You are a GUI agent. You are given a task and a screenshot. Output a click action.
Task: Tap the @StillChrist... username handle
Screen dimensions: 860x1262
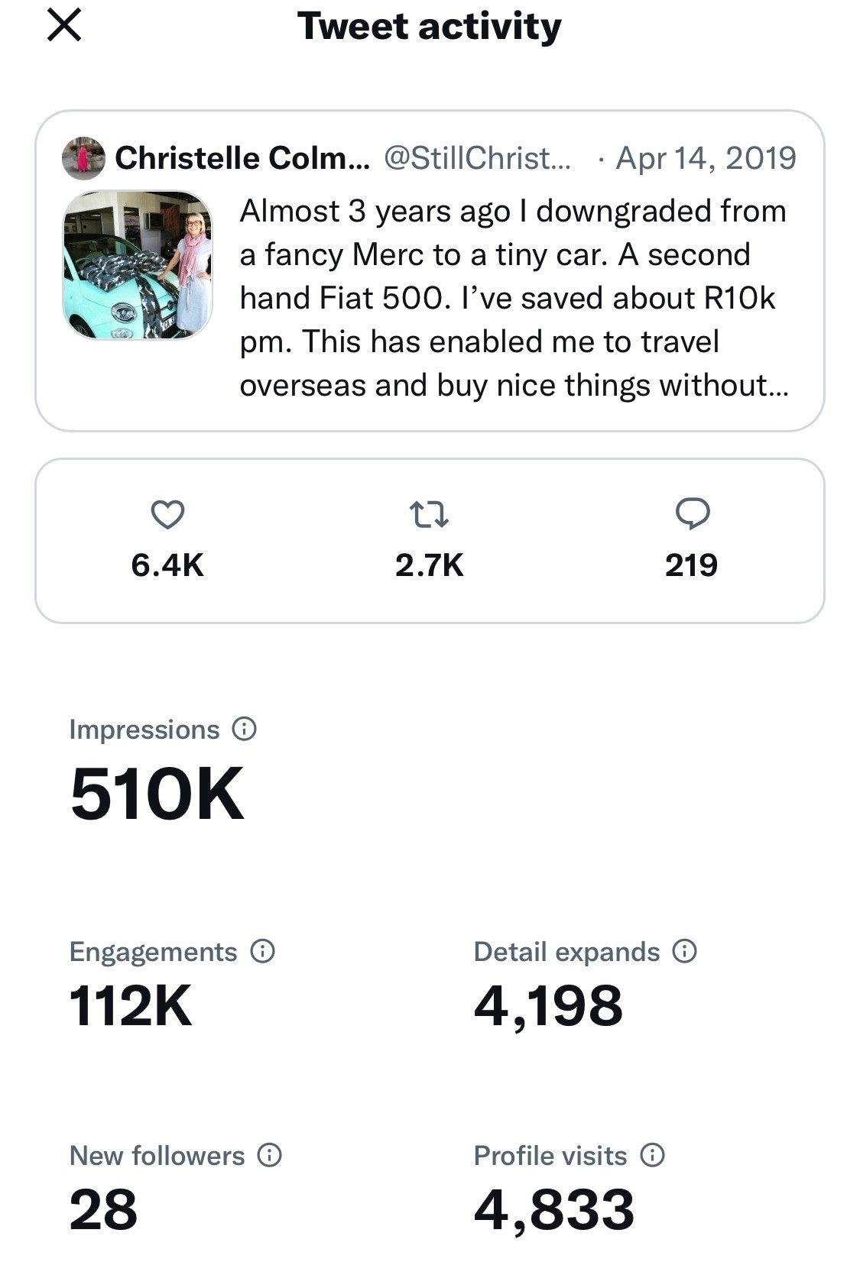pos(477,158)
